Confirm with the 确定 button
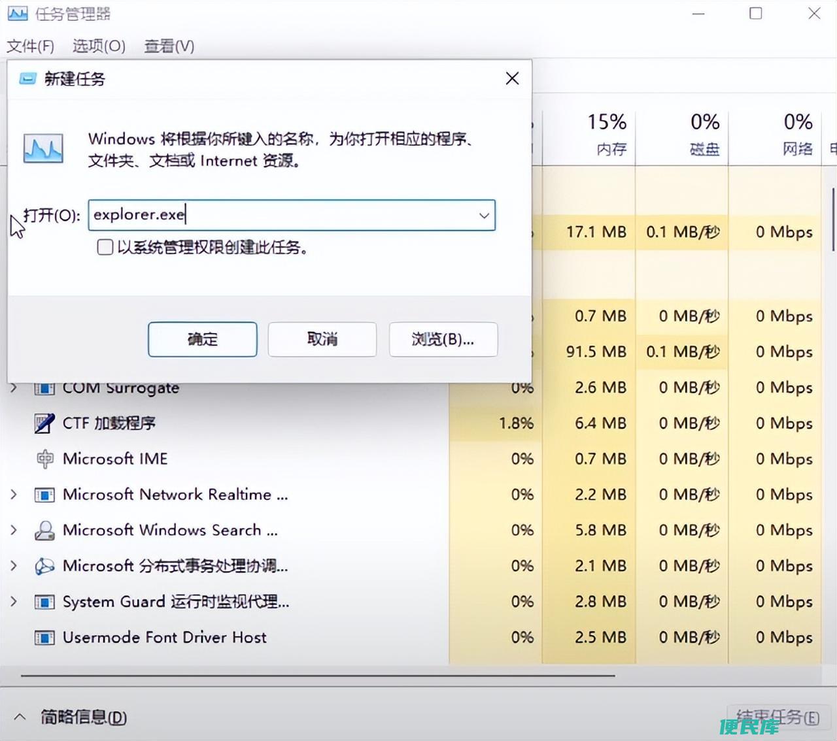The height and width of the screenshot is (741, 837). (x=203, y=339)
